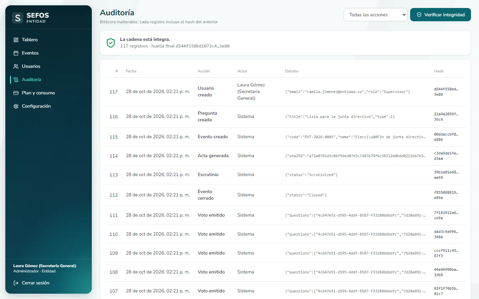Click the Eventos calendar icon

click(x=16, y=53)
